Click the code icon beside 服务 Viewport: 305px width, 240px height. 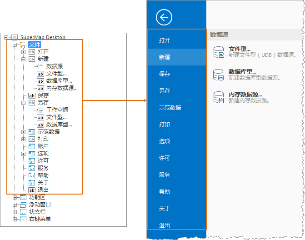pyautogui.click(x=32, y=168)
